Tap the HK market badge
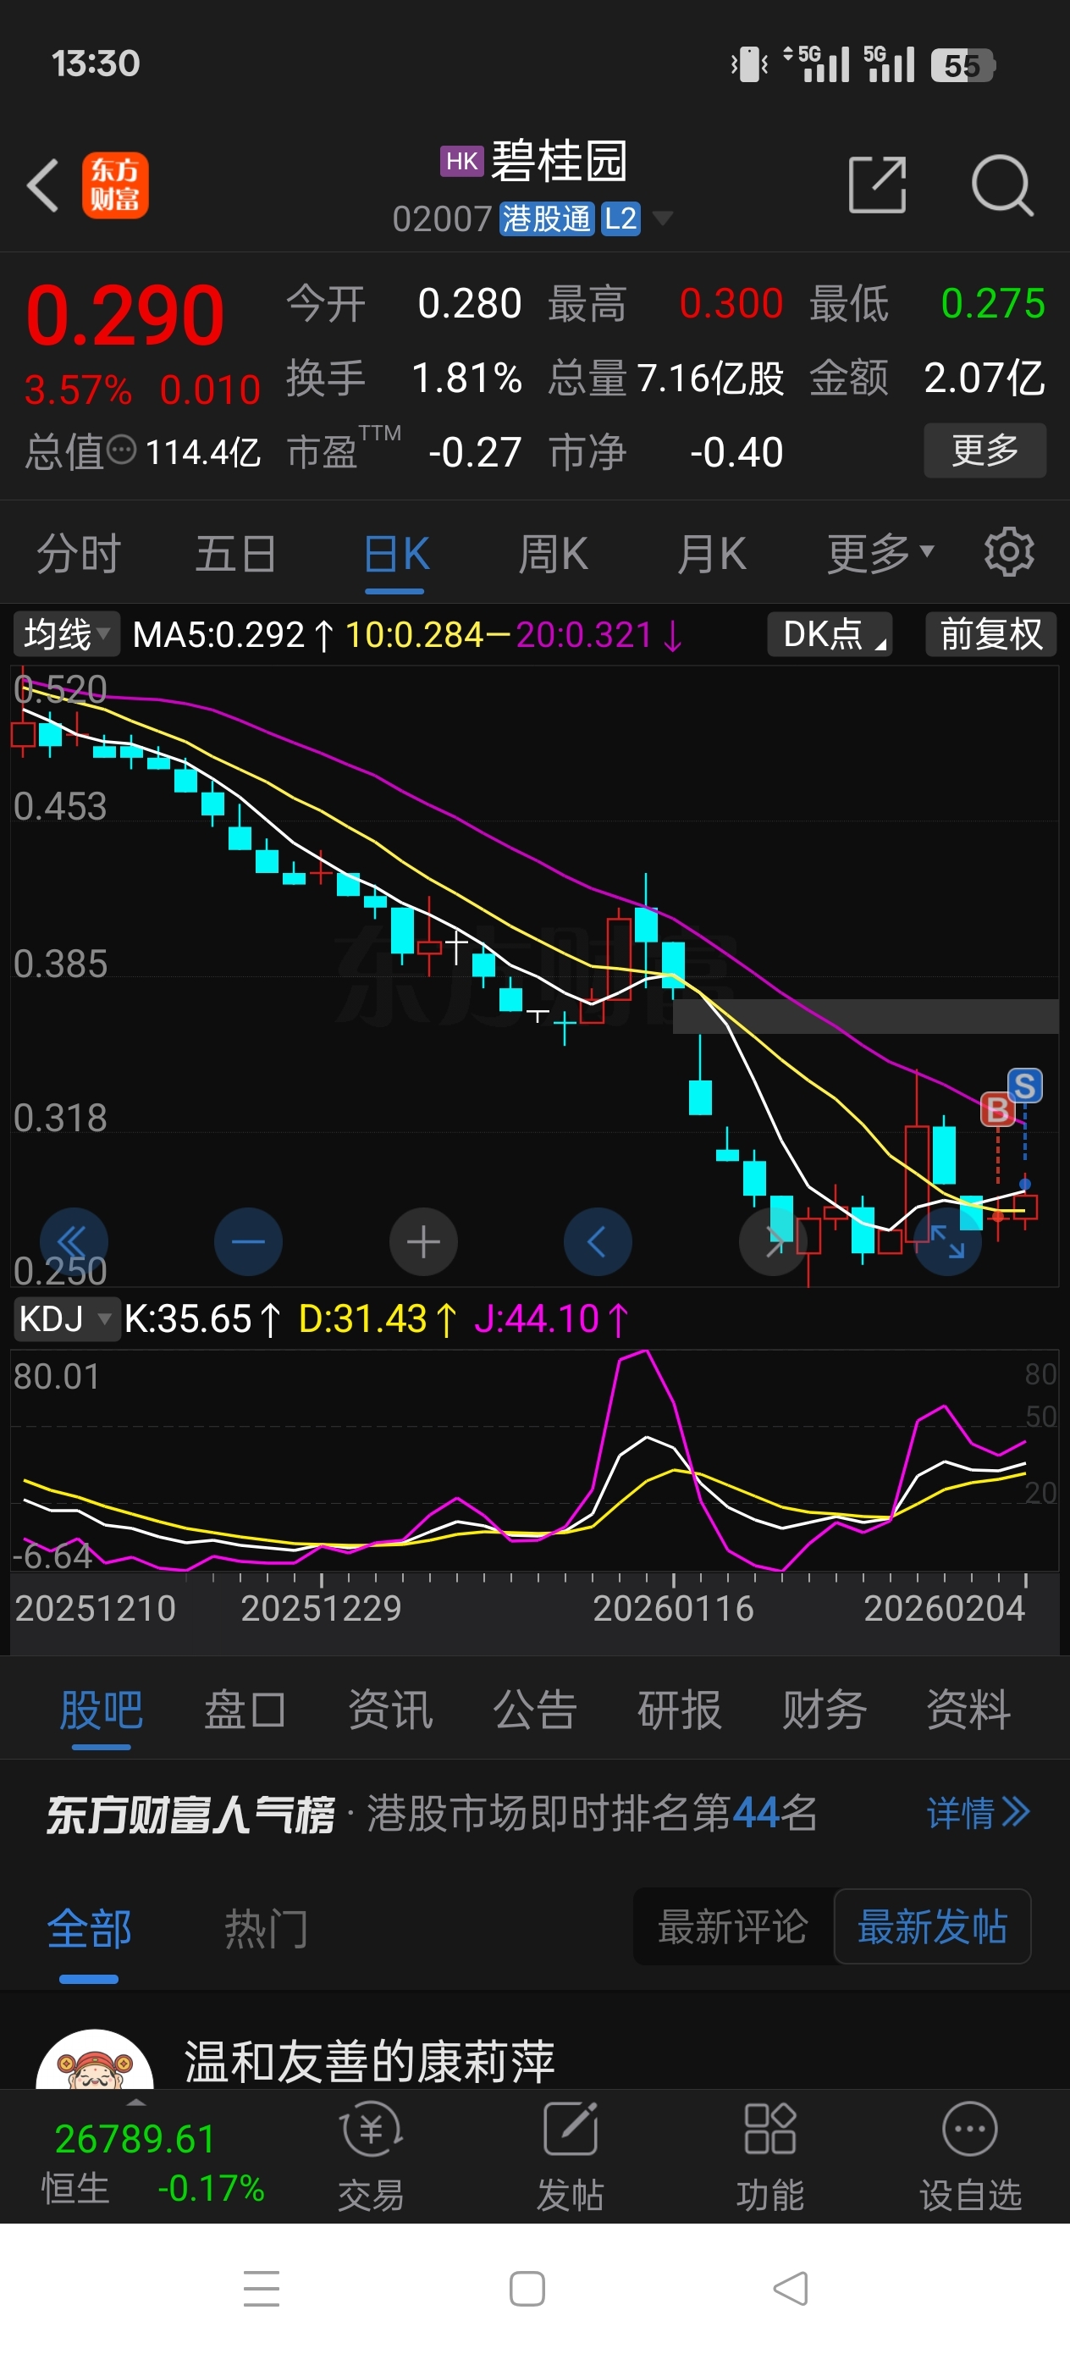 coord(461,162)
